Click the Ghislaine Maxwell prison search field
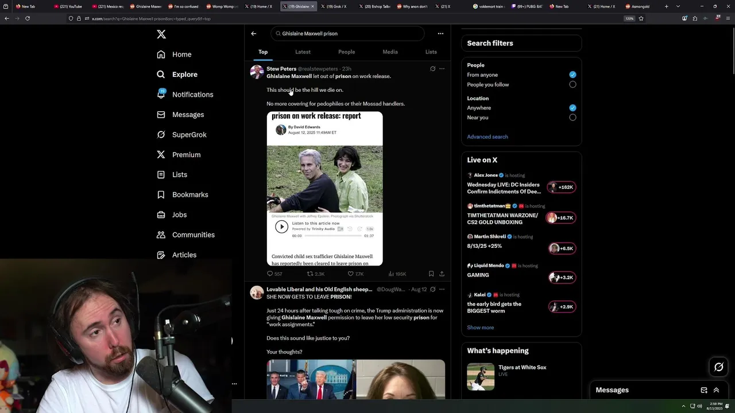The image size is (735, 413). [x=347, y=33]
